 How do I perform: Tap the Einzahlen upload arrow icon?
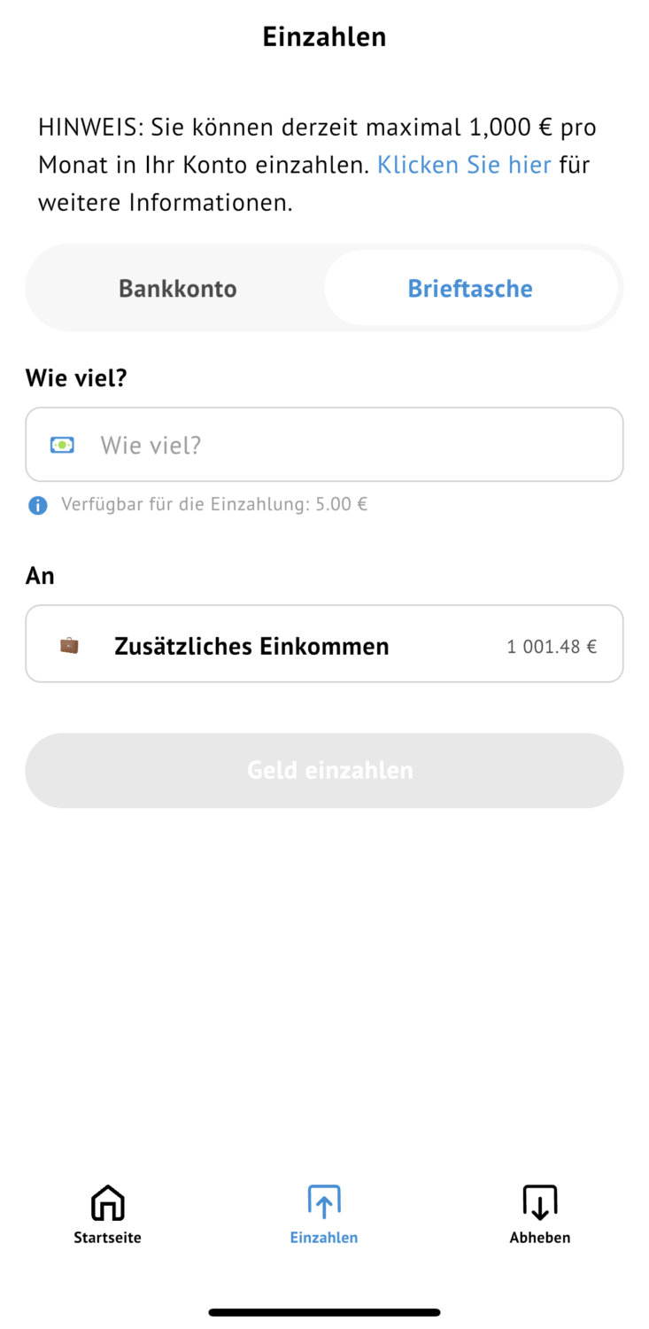coord(324,1202)
